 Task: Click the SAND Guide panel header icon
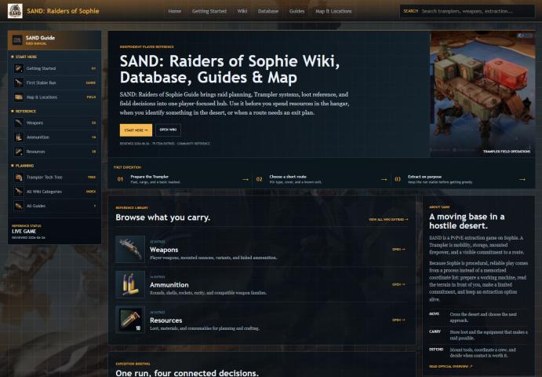point(17,40)
